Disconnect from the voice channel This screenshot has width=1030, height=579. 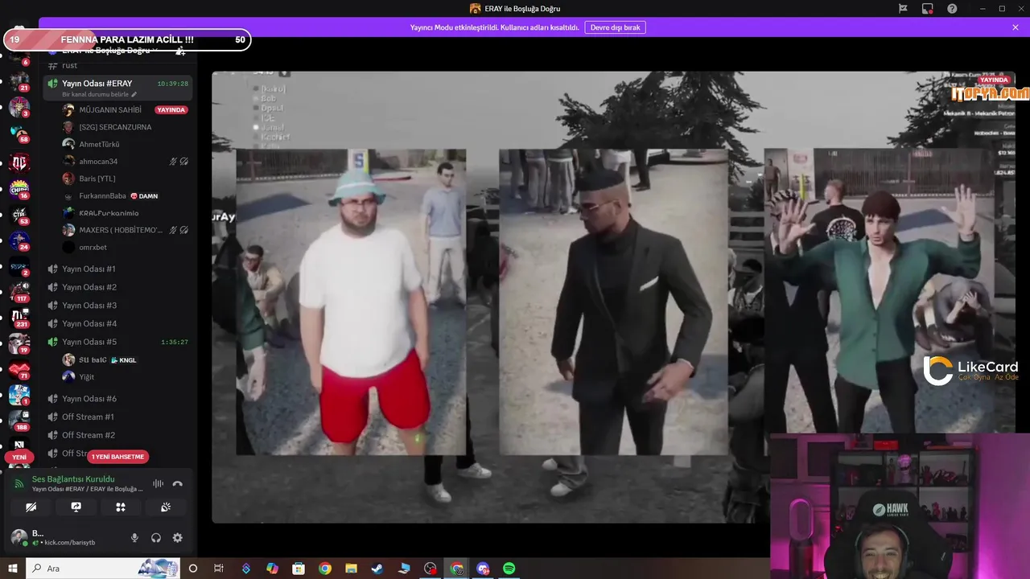click(x=178, y=483)
